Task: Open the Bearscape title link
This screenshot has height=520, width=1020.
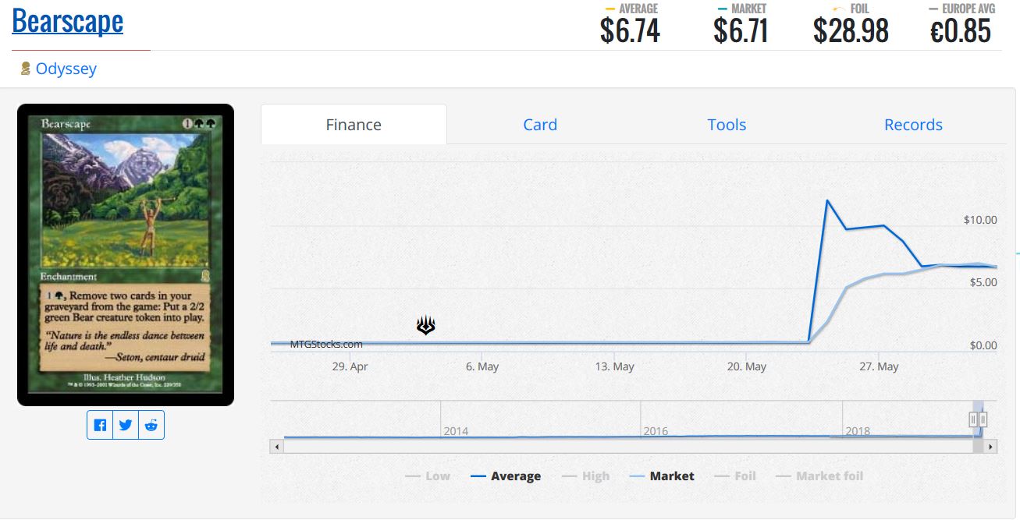Action: click(68, 21)
